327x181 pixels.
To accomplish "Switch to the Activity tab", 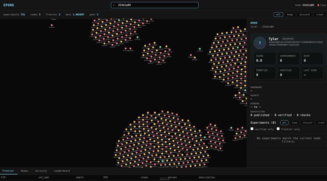I will point(41,171).
